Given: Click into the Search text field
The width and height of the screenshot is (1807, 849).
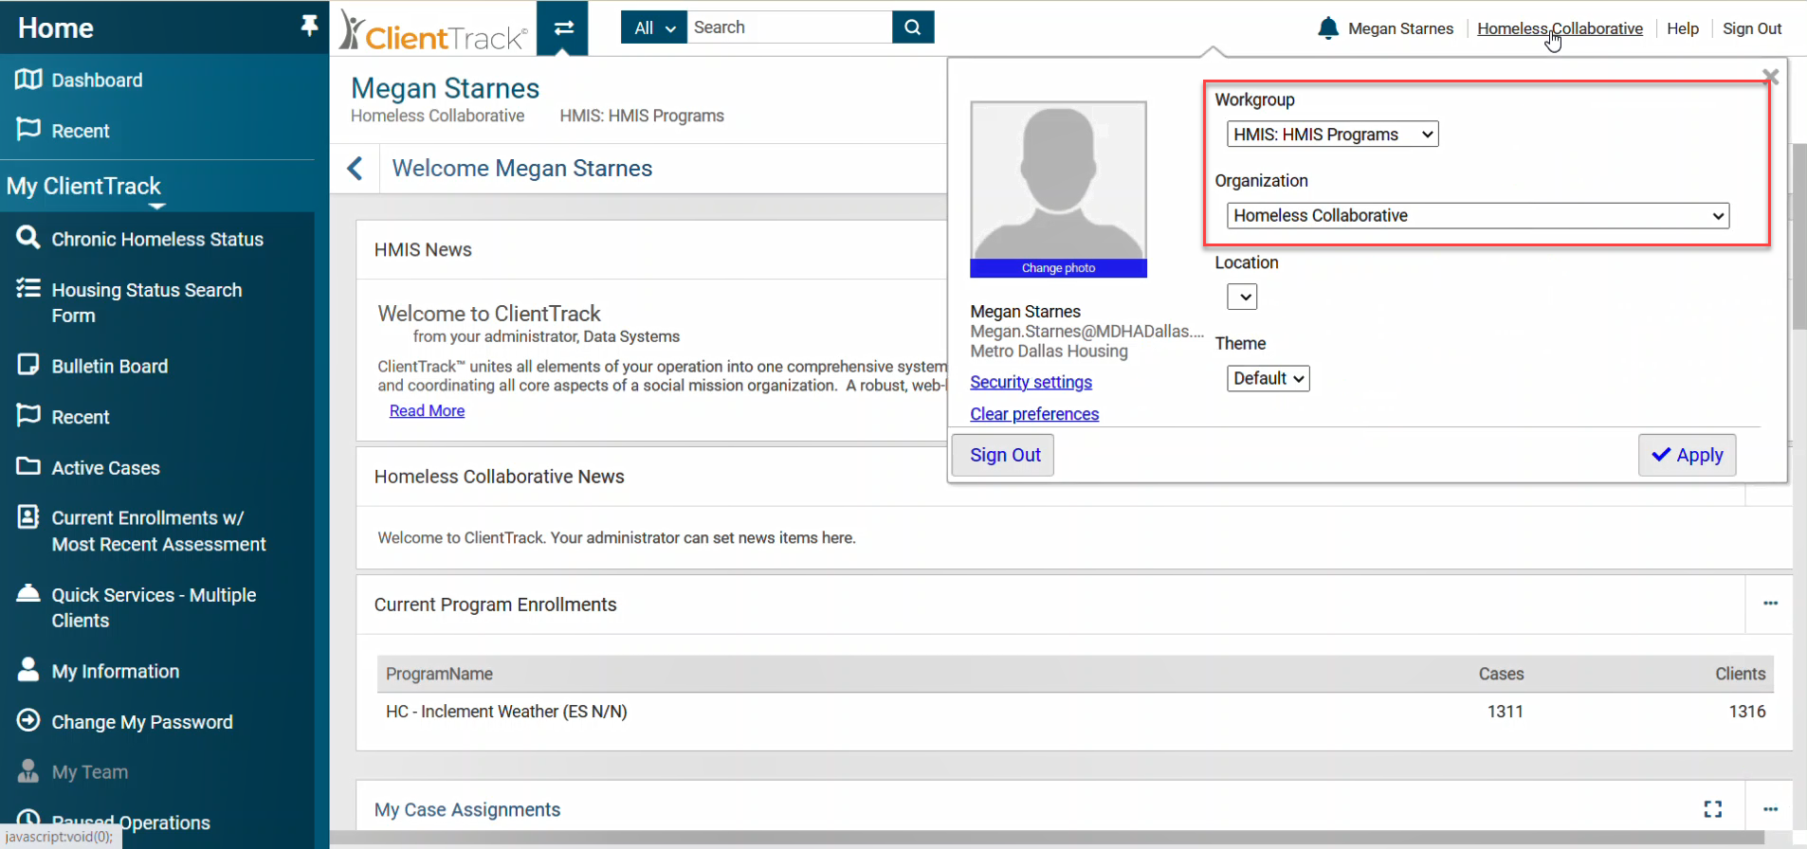Looking at the screenshot, I should [789, 27].
